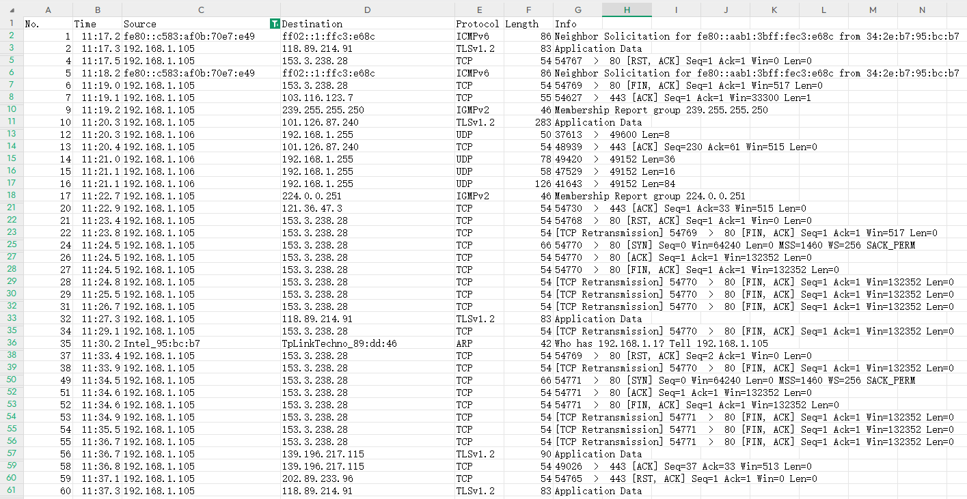Click row header 36 with the ARP packet
Viewport: 967px width, 499px height.
tap(11, 343)
